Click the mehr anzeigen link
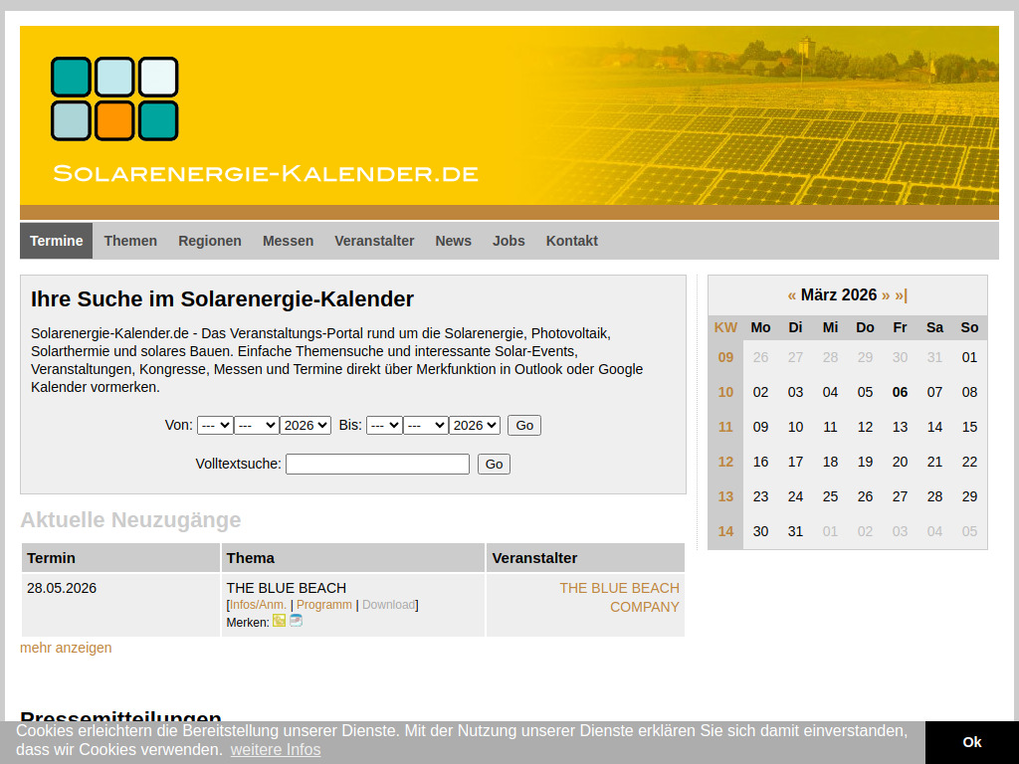The width and height of the screenshot is (1019, 764). [x=64, y=648]
